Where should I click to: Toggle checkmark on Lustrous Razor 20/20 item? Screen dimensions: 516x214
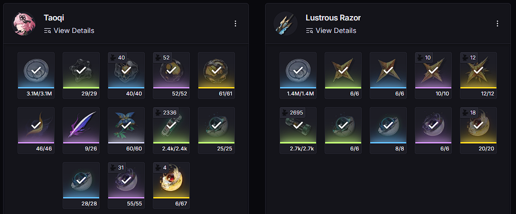click(x=478, y=125)
